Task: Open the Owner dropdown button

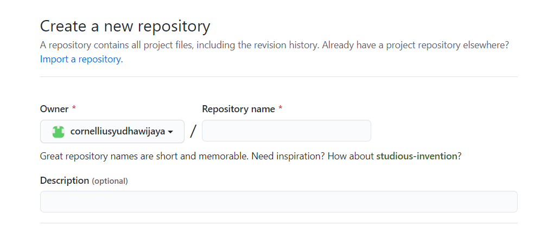Action: 112,132
